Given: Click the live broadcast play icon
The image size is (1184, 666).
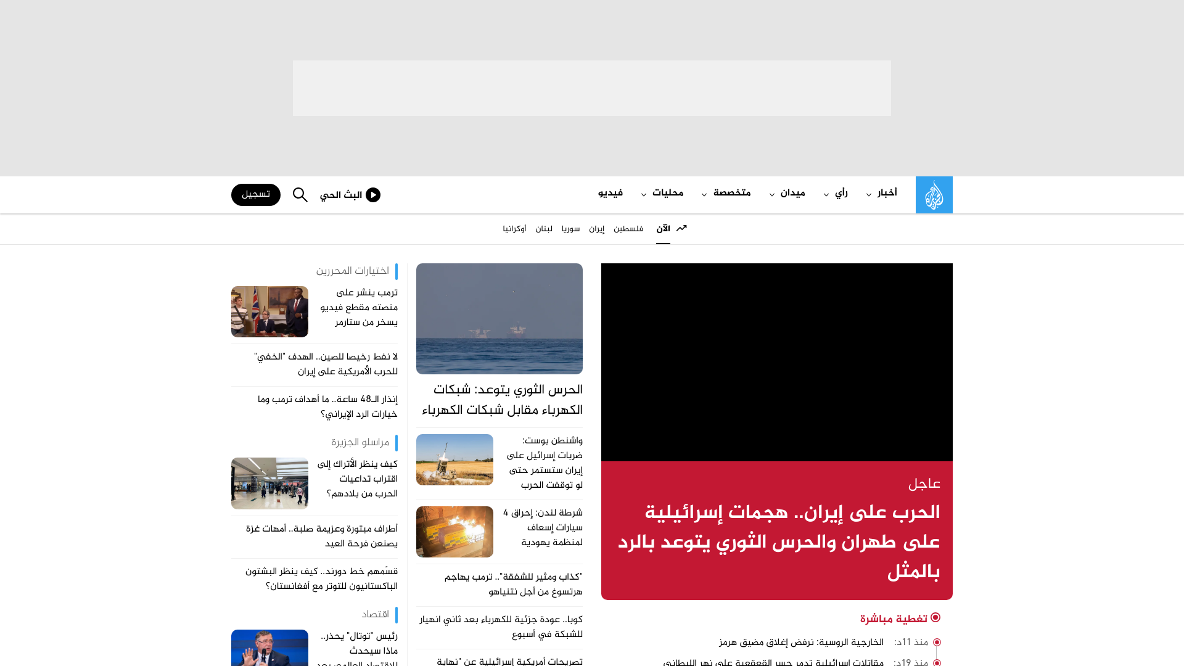Looking at the screenshot, I should (x=373, y=195).
